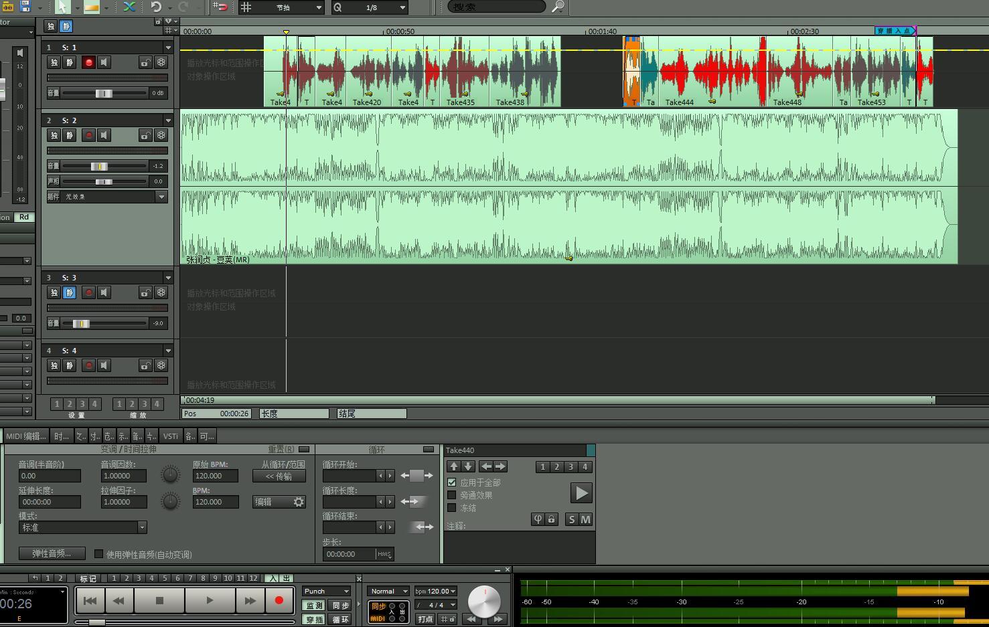The image size is (989, 627).
Task: Switch to the MIDI编辑 tab
Action: 25,436
